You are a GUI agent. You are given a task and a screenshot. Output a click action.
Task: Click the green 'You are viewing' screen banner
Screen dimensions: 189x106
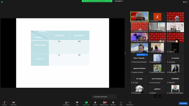tap(97, 1)
